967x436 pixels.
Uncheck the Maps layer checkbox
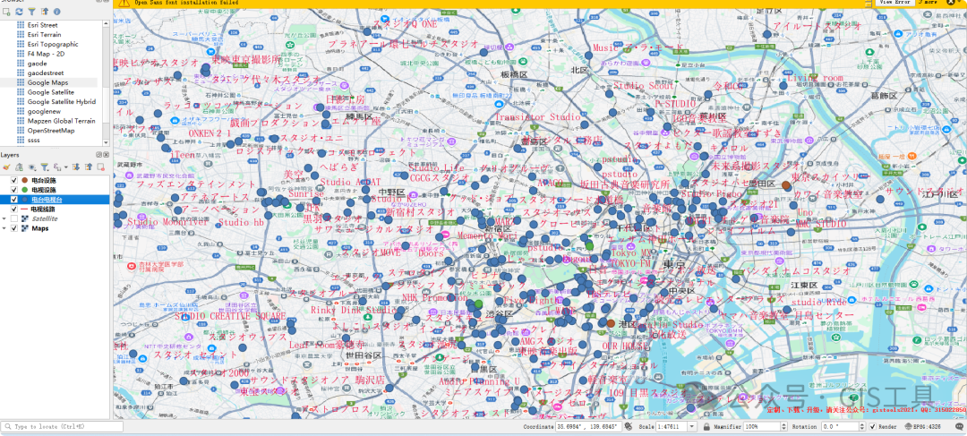tap(14, 228)
